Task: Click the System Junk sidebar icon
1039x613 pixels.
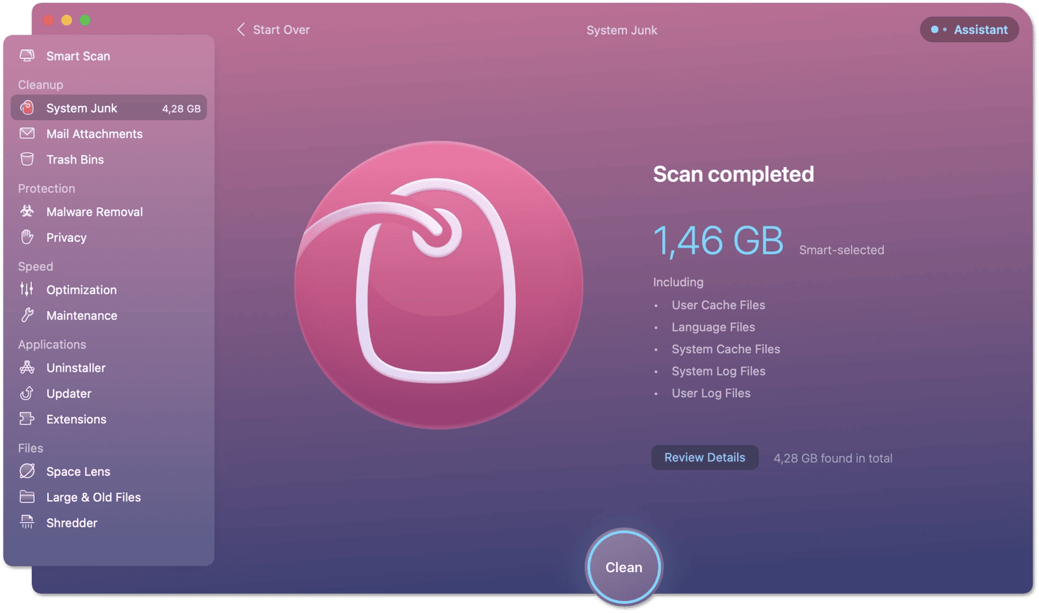Action: 27,108
